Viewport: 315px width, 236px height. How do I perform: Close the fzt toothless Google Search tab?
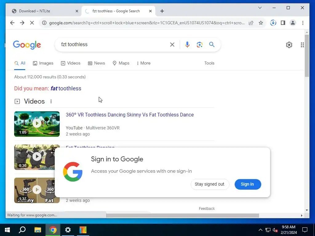click(x=150, y=11)
